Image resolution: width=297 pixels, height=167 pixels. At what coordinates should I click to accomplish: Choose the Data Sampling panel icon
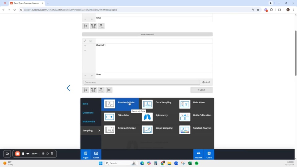click(147, 104)
